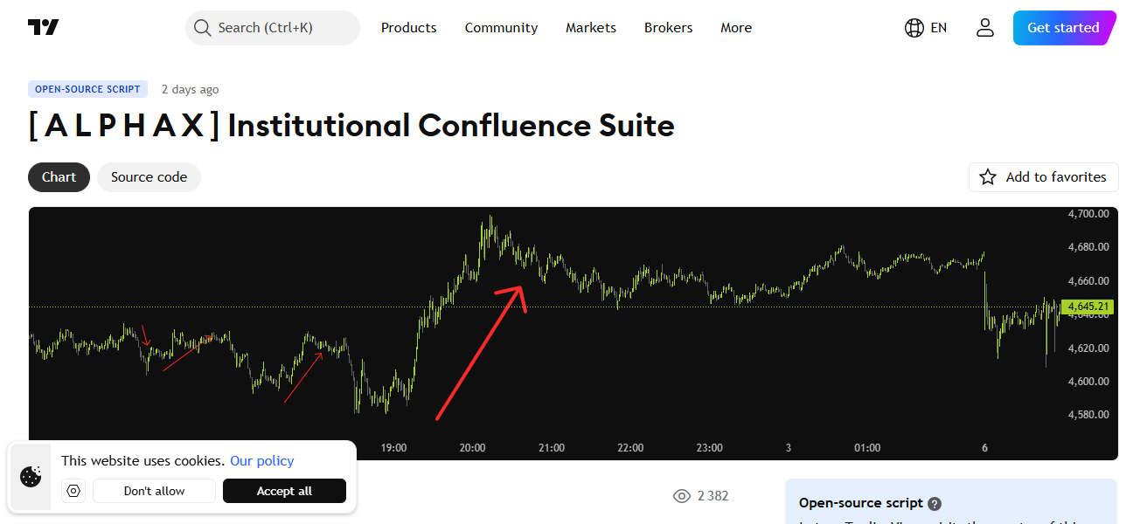The height and width of the screenshot is (524, 1147).
Task: Toggle the Add to favorites star
Action: [988, 176]
